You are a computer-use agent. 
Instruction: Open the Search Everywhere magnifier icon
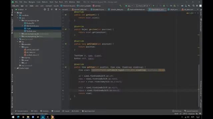click(x=193, y=6)
